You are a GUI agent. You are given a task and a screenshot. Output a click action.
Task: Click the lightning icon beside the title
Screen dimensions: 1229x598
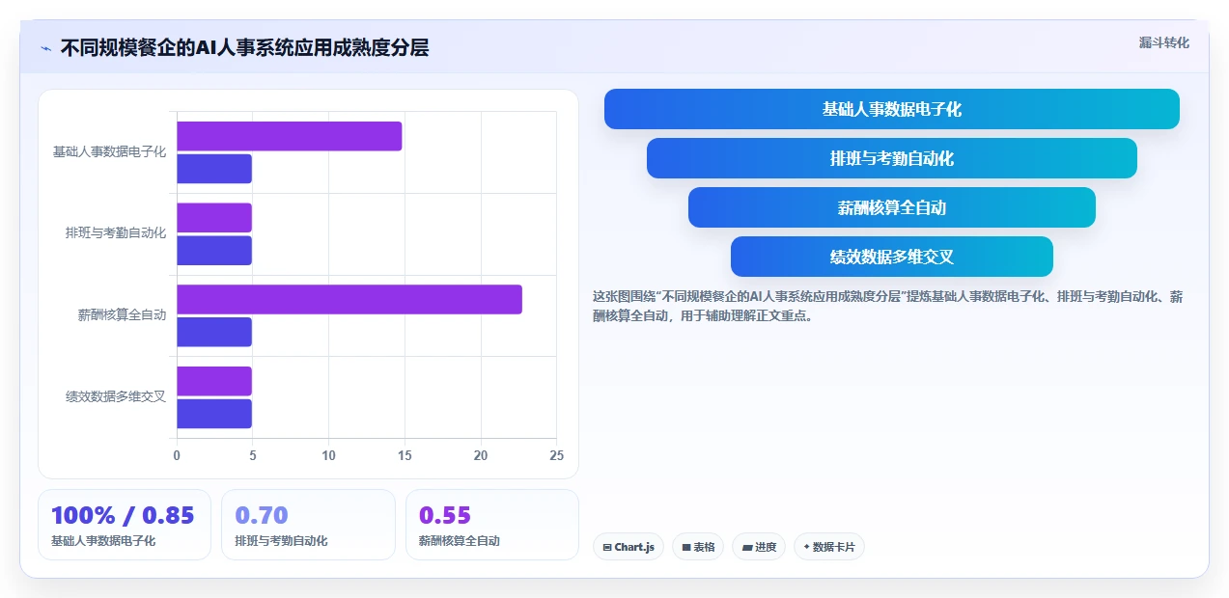[45, 48]
